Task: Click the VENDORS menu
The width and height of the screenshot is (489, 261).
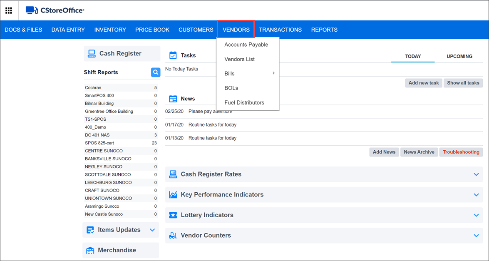Action: point(236,30)
